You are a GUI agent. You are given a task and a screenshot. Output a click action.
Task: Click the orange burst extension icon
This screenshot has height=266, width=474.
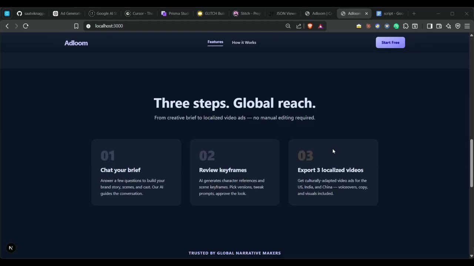(368, 26)
